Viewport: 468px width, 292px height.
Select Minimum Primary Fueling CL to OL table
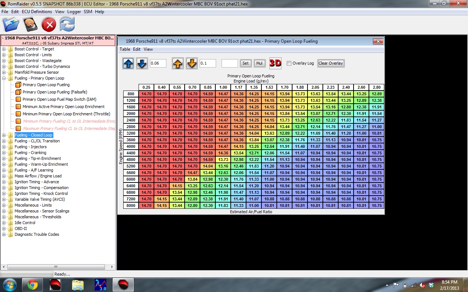point(69,121)
